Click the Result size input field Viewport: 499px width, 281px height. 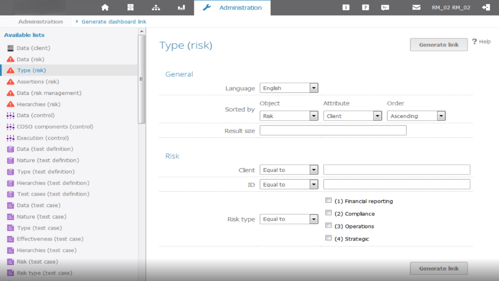[333, 130]
